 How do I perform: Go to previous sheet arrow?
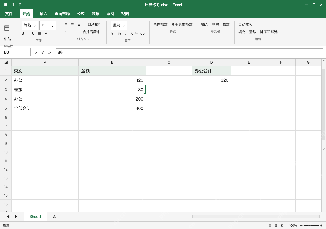tap(8, 217)
